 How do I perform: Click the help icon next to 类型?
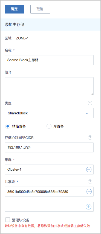pos(90,103)
